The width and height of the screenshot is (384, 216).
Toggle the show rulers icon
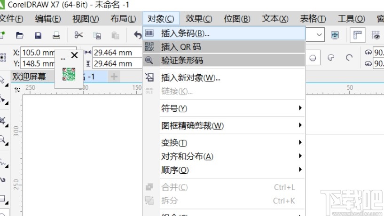pyautogui.click(x=358, y=35)
